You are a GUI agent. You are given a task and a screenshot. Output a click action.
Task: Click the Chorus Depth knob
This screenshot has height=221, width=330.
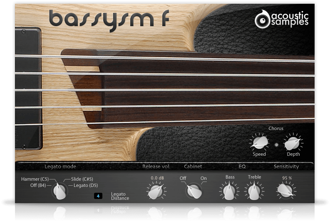(x=293, y=143)
